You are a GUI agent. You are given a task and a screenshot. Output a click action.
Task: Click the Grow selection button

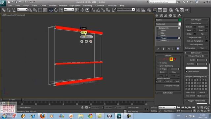point(174,72)
